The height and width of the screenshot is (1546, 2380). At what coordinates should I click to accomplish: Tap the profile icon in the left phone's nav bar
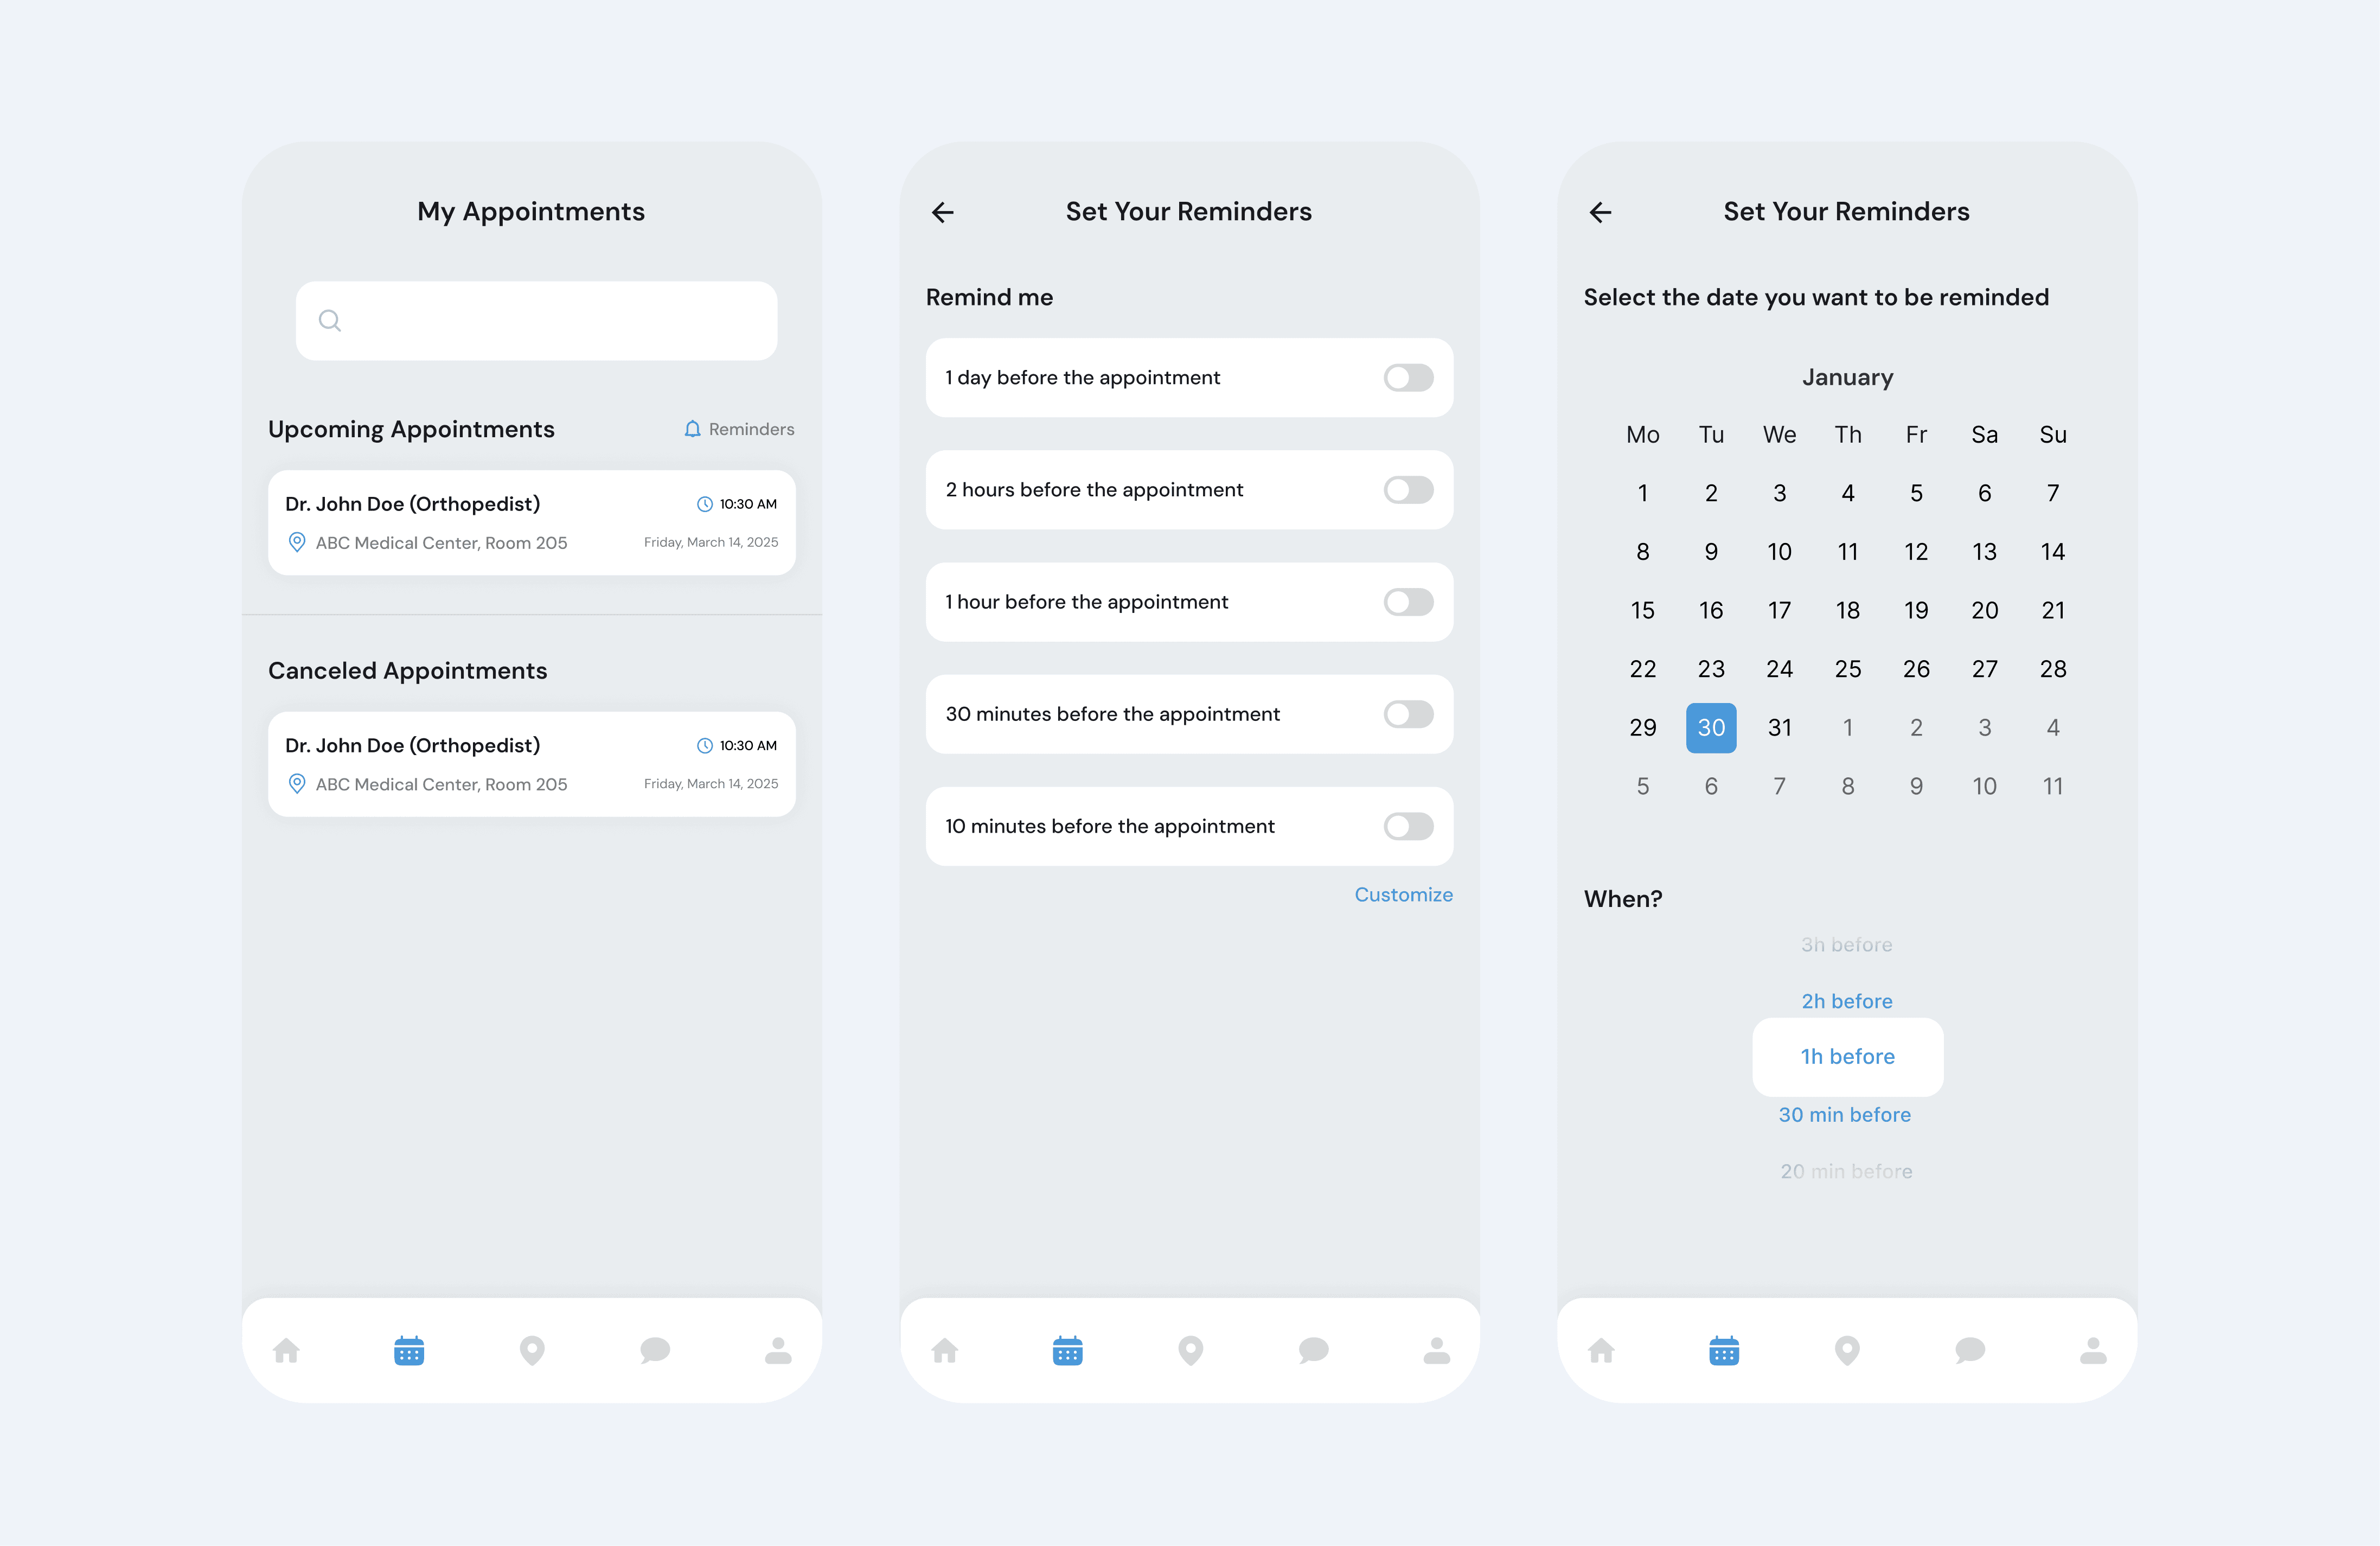(778, 1351)
